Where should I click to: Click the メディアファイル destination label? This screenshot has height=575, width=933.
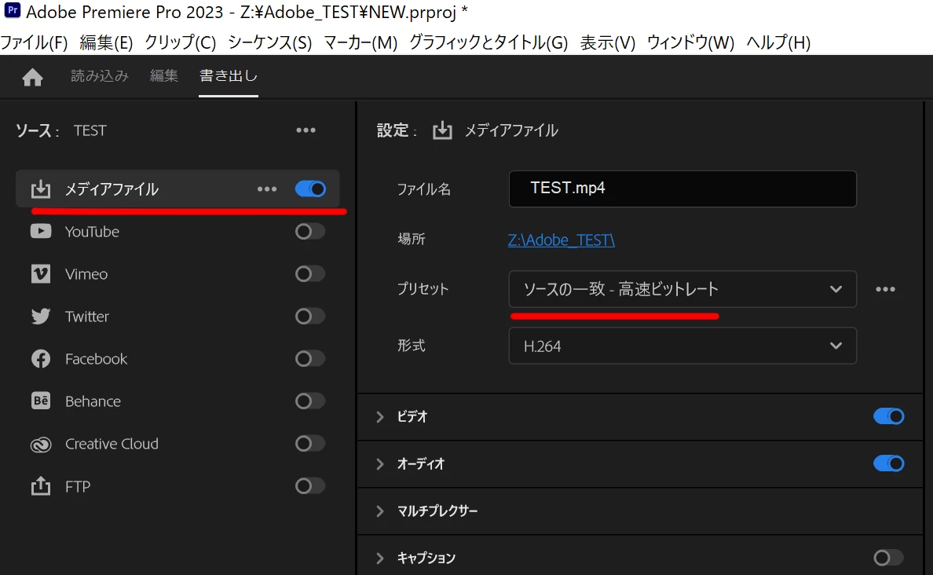click(x=112, y=189)
